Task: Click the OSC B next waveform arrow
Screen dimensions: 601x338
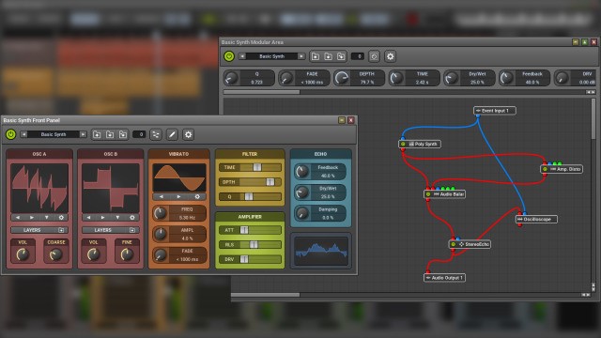Action: [x=102, y=217]
